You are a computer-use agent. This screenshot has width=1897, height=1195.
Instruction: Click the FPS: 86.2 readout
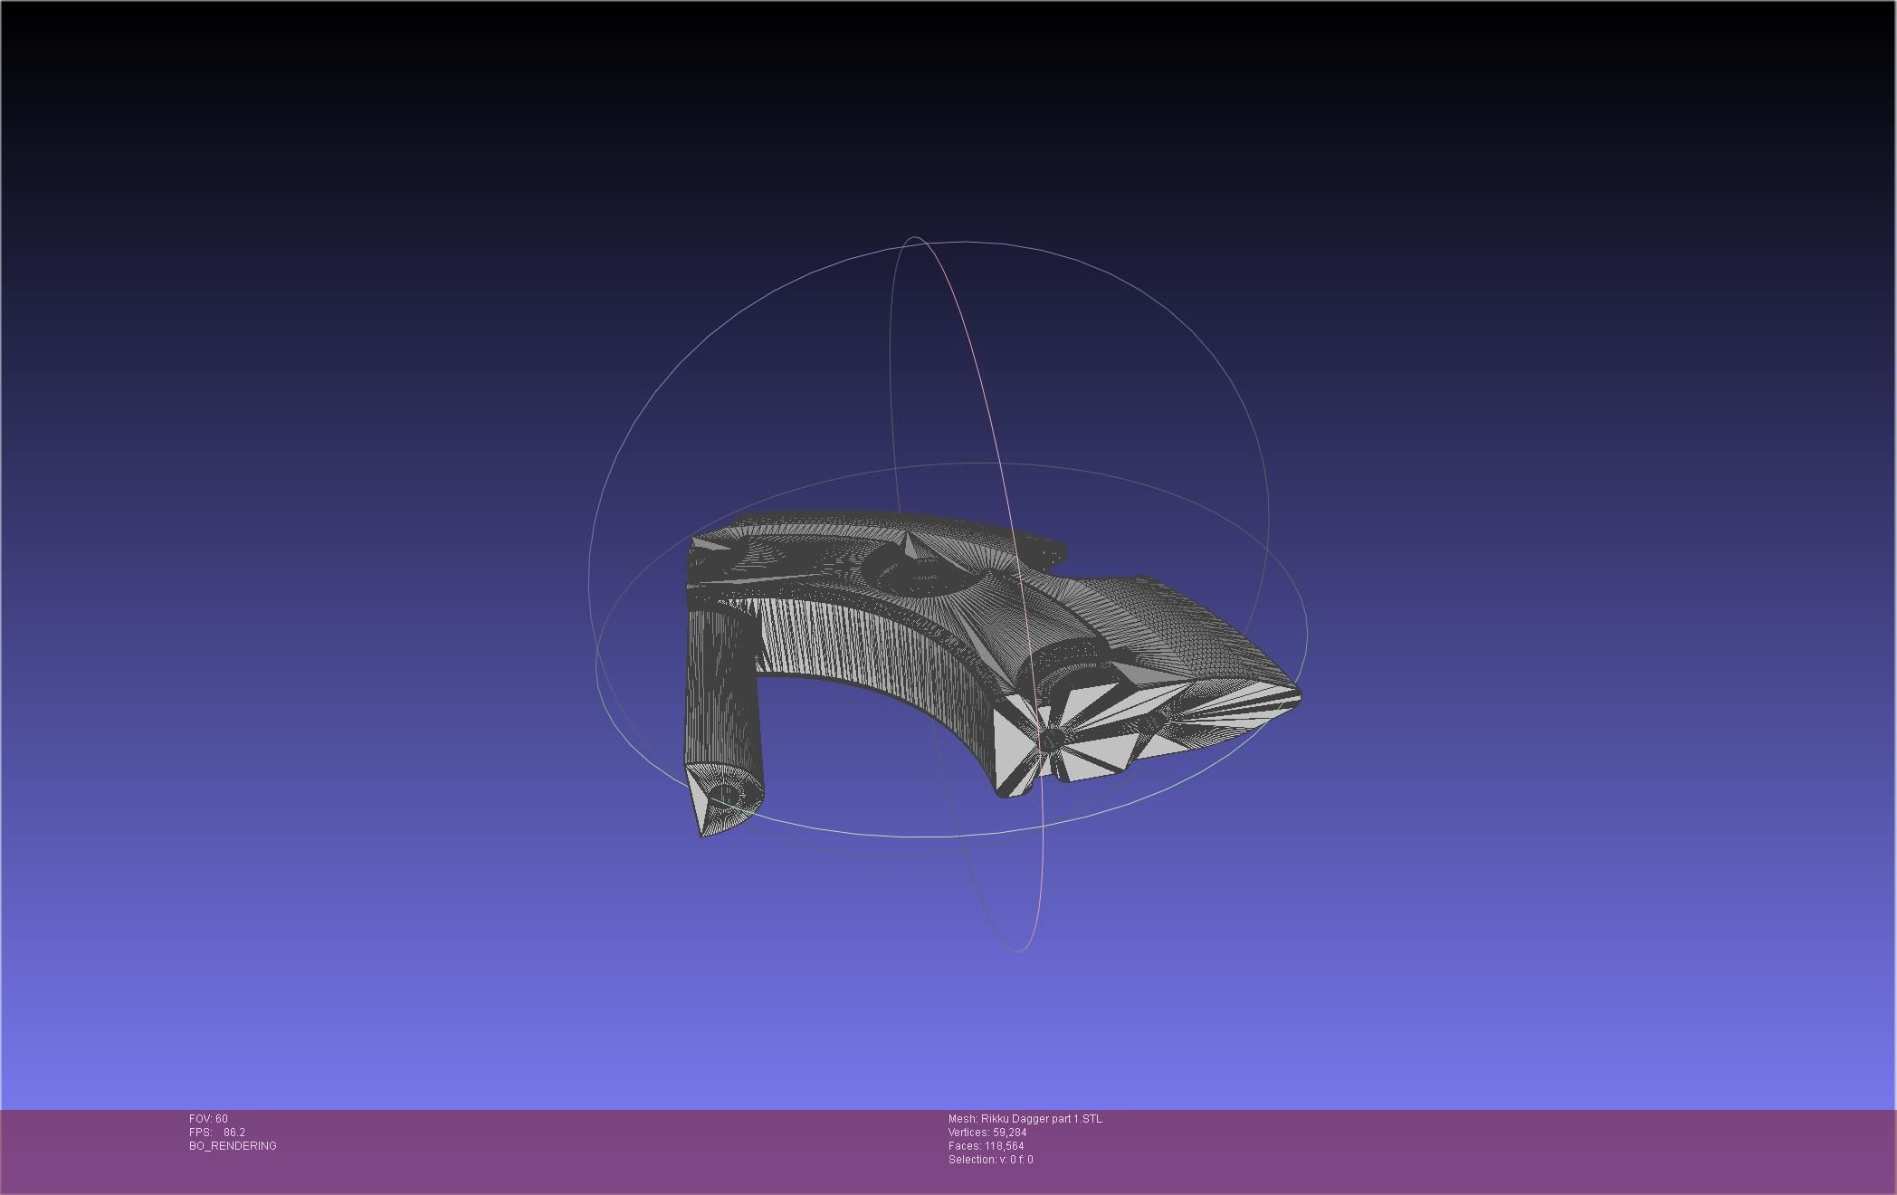tap(217, 1133)
